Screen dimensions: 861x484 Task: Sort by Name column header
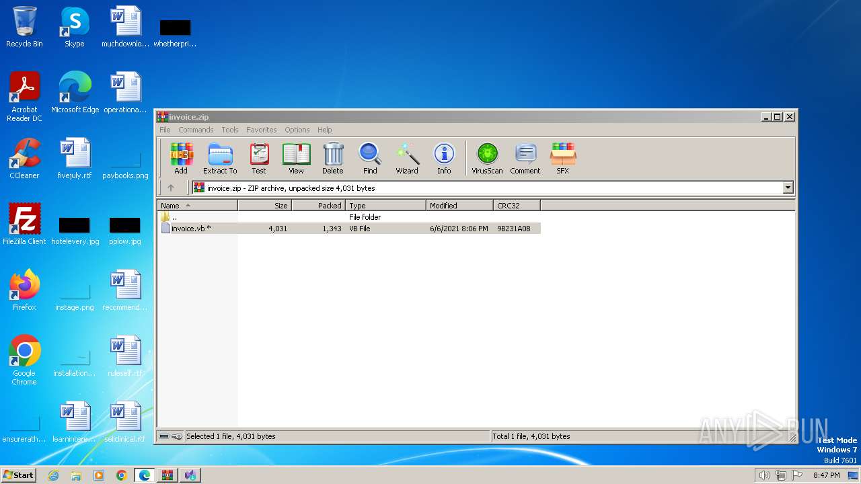(197, 206)
